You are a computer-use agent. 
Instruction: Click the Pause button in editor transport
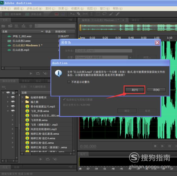(170, 146)
